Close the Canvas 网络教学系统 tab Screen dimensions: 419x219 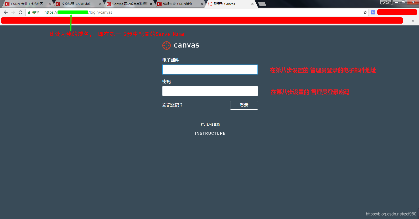tap(151, 4)
